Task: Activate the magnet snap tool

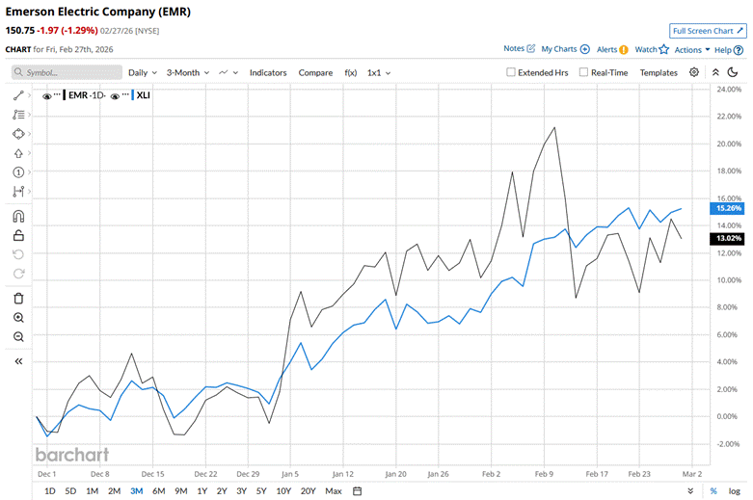Action: [x=18, y=216]
